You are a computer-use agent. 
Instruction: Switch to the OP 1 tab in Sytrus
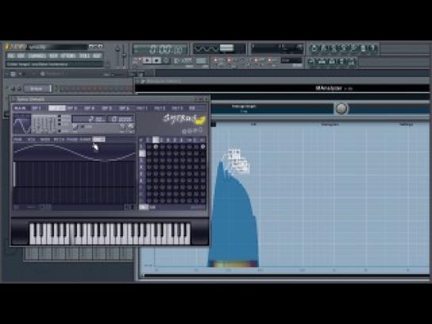[x=36, y=109]
